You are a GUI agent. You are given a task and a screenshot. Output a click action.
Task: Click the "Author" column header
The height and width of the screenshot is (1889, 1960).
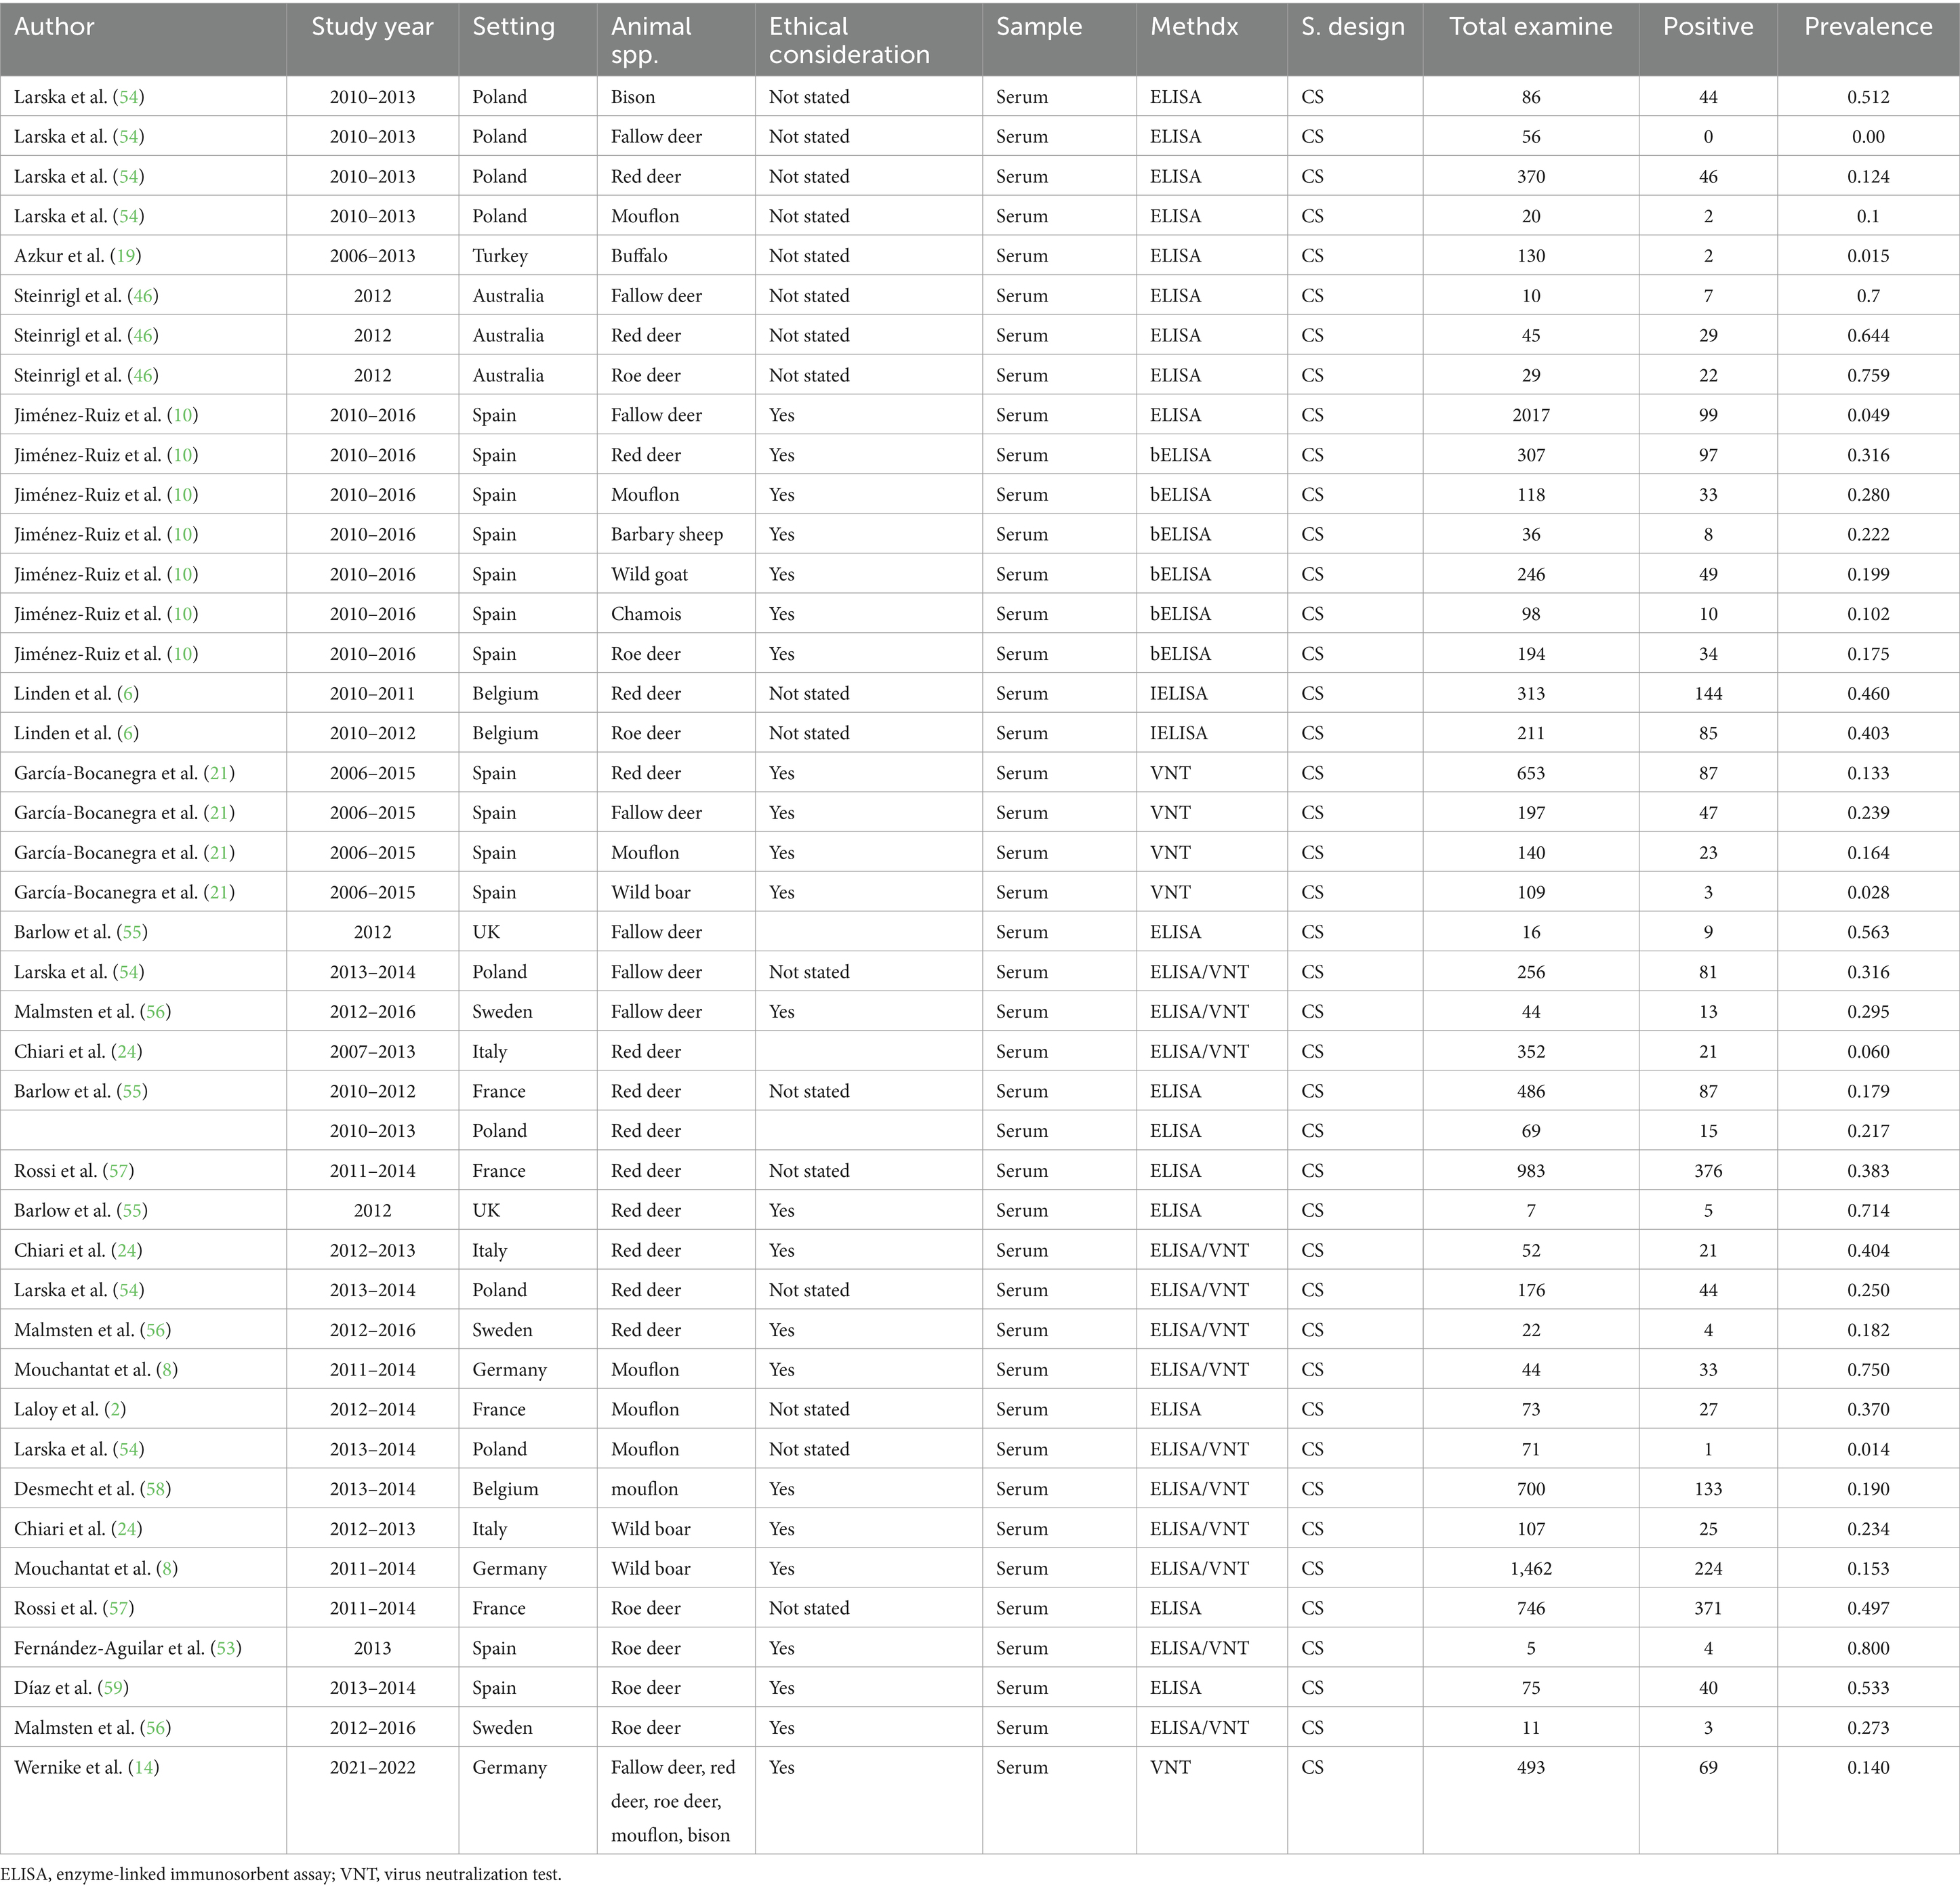(x=54, y=27)
